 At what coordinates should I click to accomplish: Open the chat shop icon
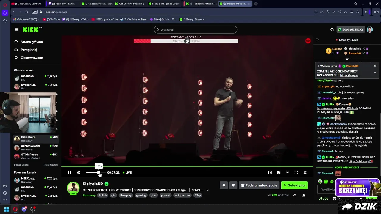click(335, 199)
